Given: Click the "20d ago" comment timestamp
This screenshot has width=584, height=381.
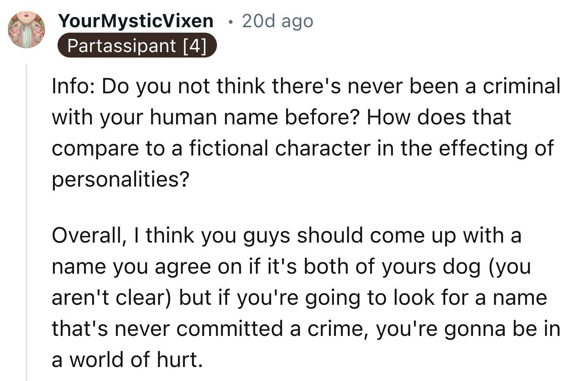Looking at the screenshot, I should point(277,21).
